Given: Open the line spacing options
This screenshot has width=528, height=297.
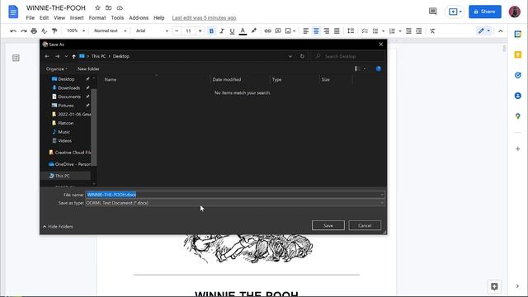Looking at the screenshot, I should coord(351,31).
